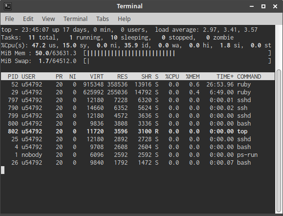The width and height of the screenshot is (283, 216).
Task: Click the COMMAND column header
Action: (x=249, y=76)
